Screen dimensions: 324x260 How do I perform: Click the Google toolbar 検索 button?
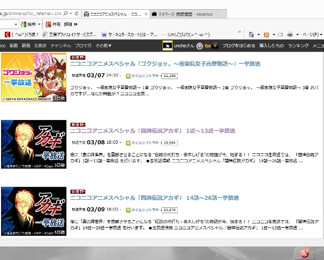[x=28, y=24]
